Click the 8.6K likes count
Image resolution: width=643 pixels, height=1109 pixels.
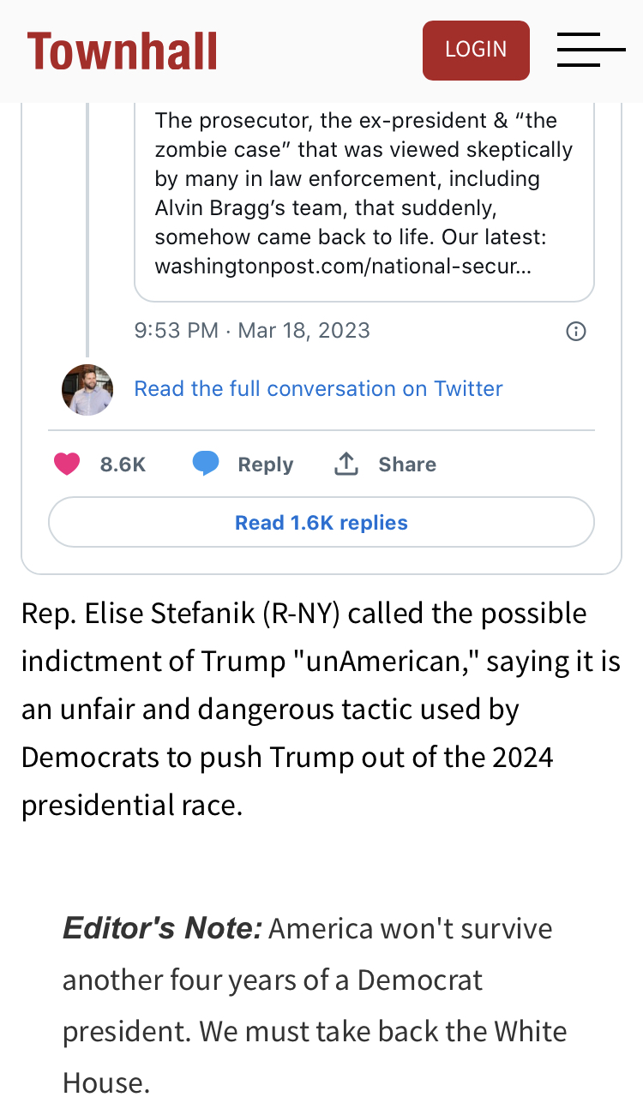123,465
